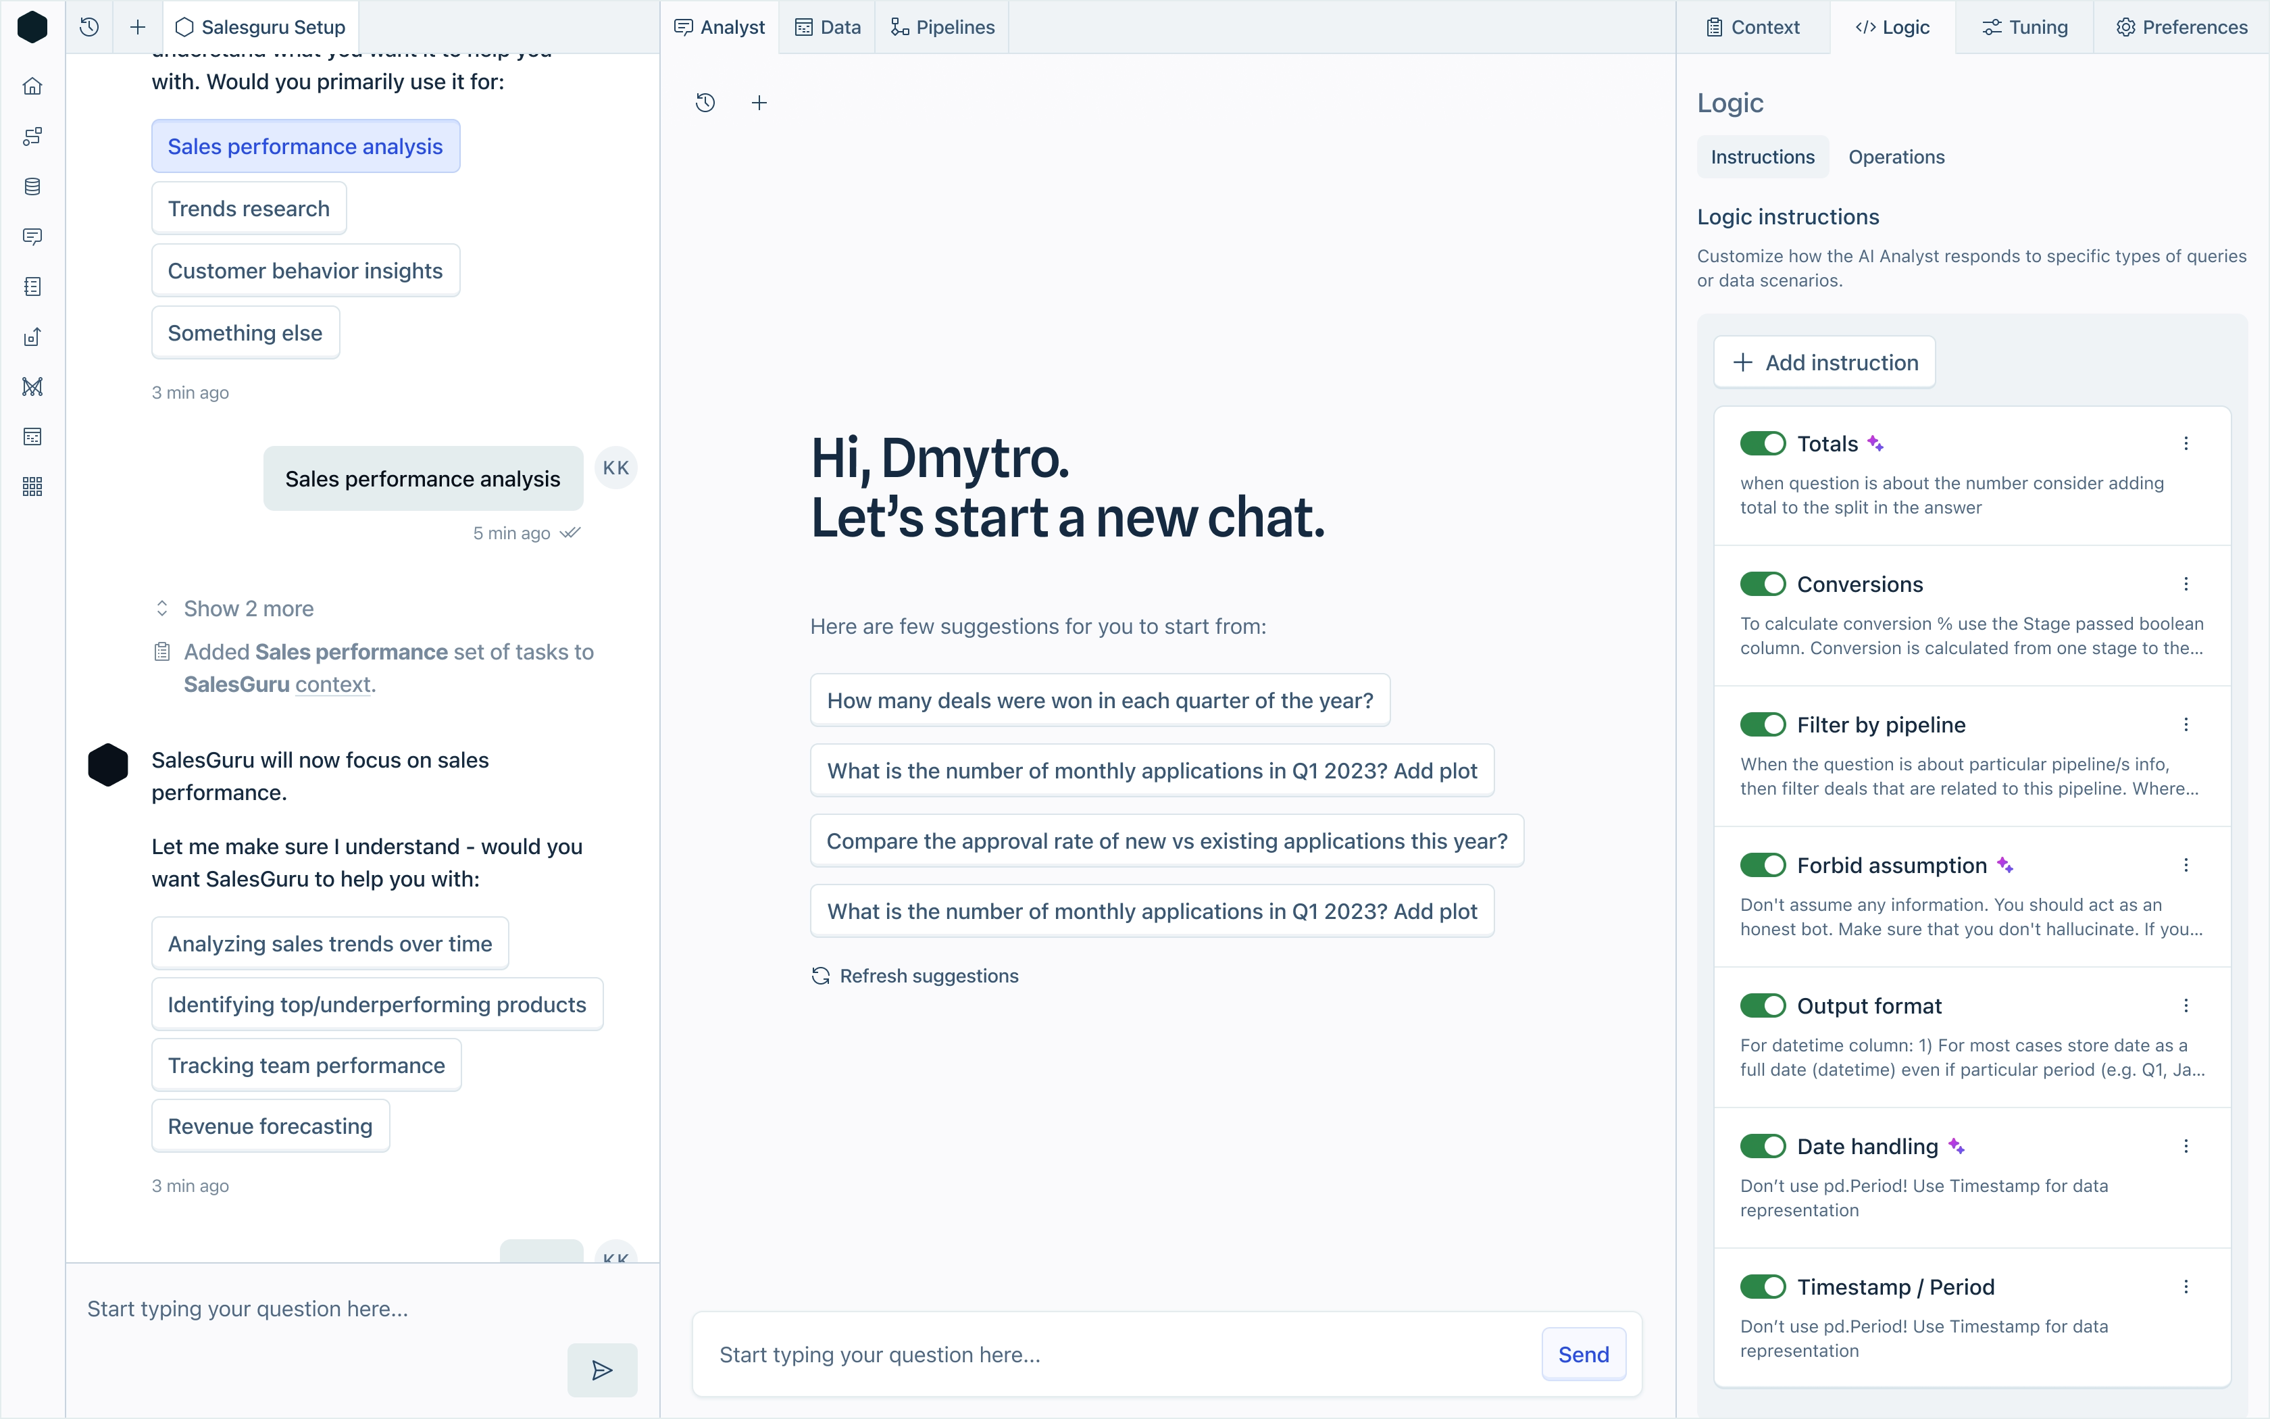The width and height of the screenshot is (2270, 1419).
Task: Expand the Instructions section in Logic
Action: pos(1763,157)
